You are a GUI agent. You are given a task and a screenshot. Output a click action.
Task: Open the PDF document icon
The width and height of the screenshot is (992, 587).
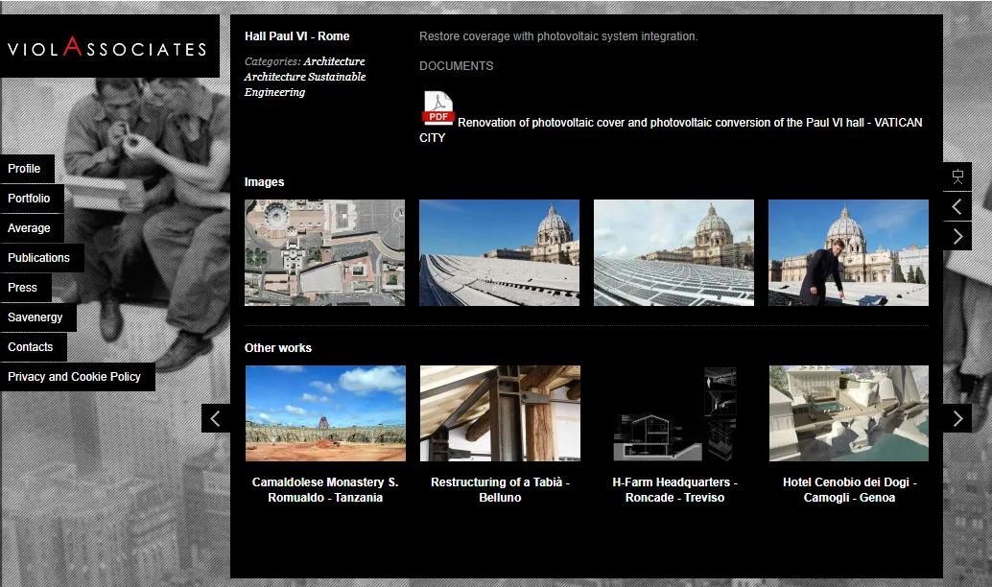tap(437, 108)
